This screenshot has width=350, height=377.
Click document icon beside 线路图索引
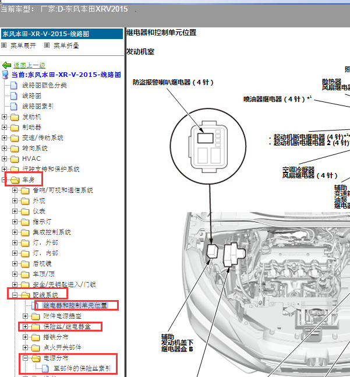click(14, 106)
